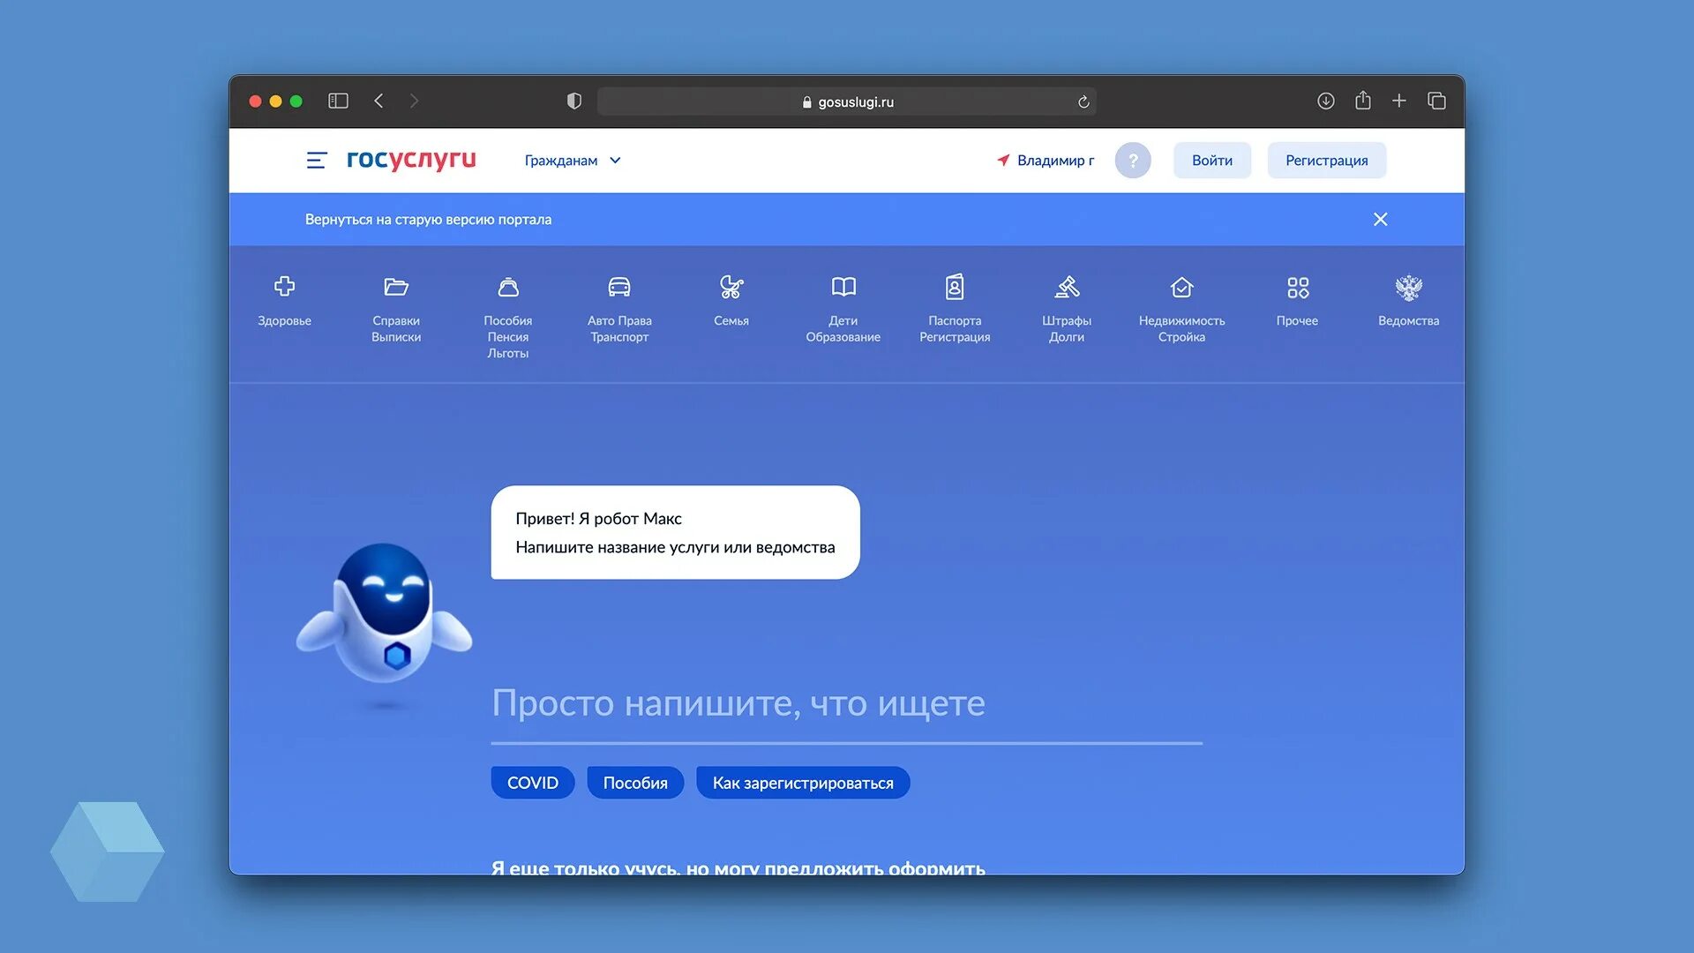
Task: Show Safari tab overview
Action: click(x=1436, y=101)
